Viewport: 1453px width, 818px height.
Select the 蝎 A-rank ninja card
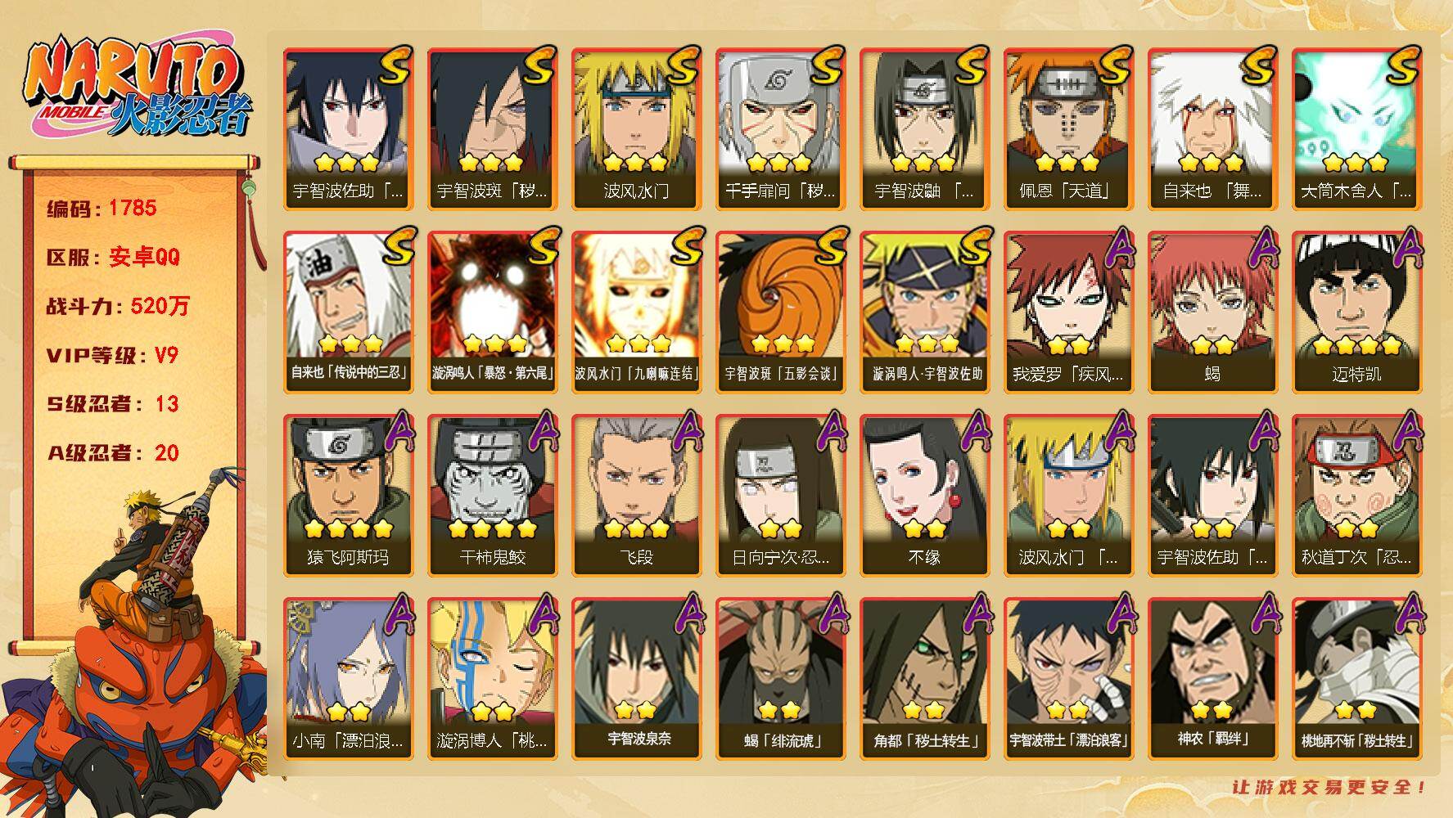(x=1212, y=312)
